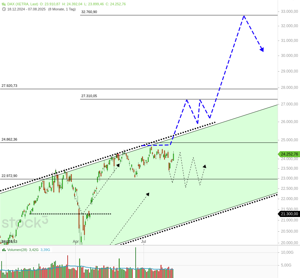Click the DAX (XETRA, Last) title
The image size is (300, 278).
coord(23,4)
